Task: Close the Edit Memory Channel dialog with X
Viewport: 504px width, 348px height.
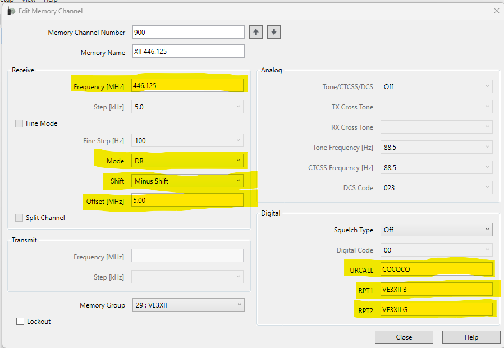Action: point(496,11)
